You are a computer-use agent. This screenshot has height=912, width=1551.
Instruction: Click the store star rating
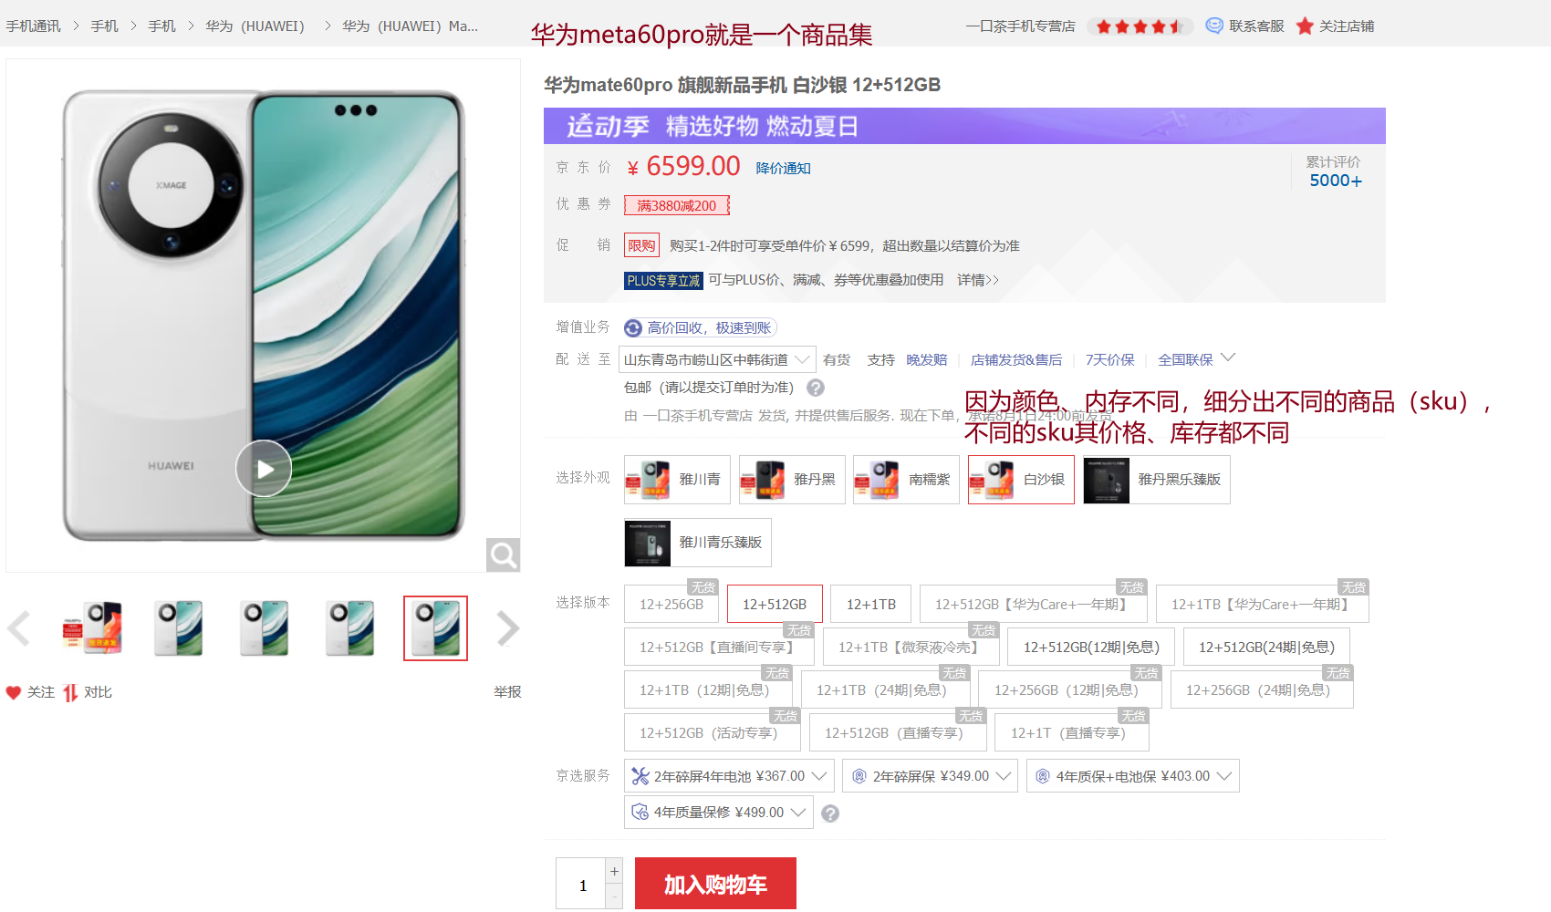(x=1140, y=26)
